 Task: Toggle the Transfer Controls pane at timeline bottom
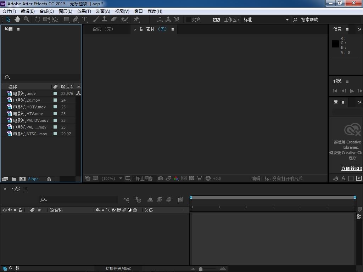pos(11,268)
